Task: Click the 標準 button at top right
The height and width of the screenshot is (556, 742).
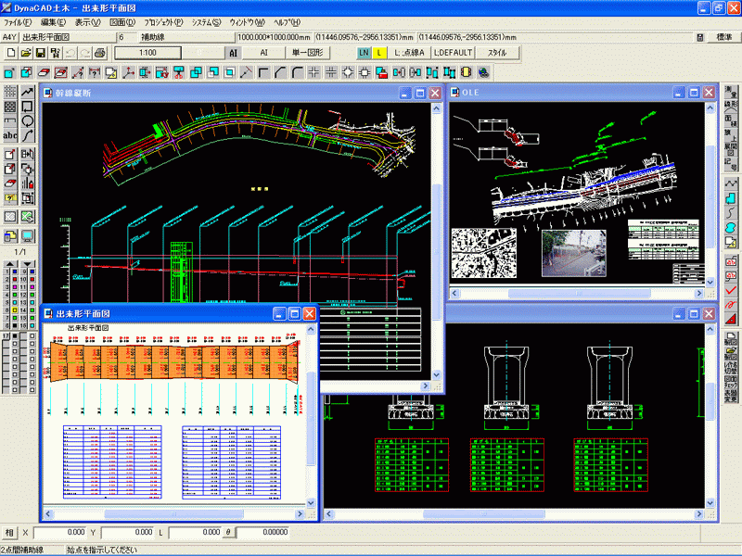Action: [724, 37]
